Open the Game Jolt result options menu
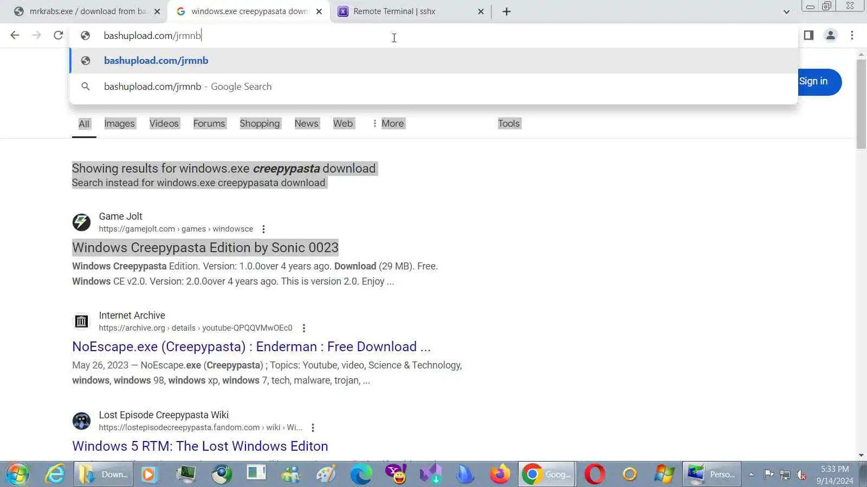Image resolution: width=867 pixels, height=487 pixels. point(263,229)
